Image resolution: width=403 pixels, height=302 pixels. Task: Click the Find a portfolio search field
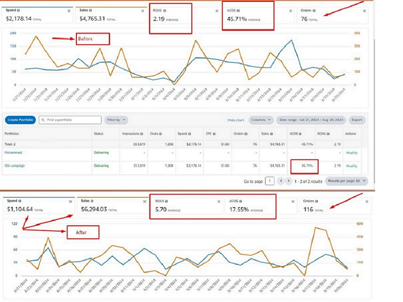(x=70, y=120)
